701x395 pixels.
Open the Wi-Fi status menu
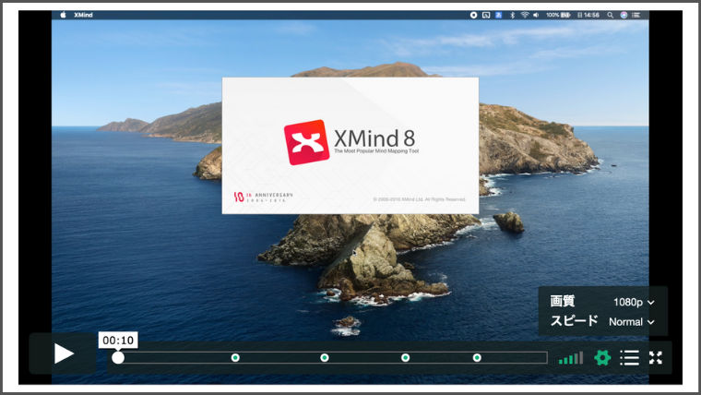(x=525, y=15)
